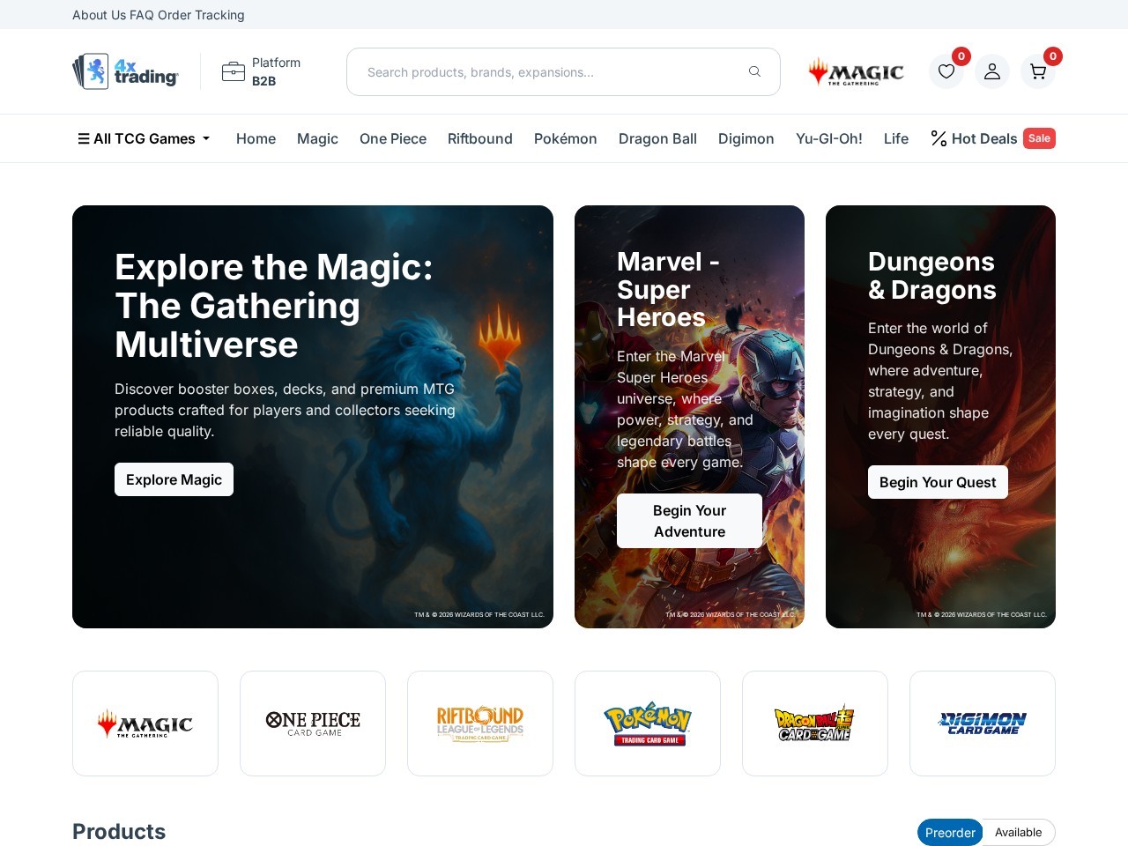Click the search magnifier icon
This screenshot has height=846, width=1128.
(x=754, y=71)
